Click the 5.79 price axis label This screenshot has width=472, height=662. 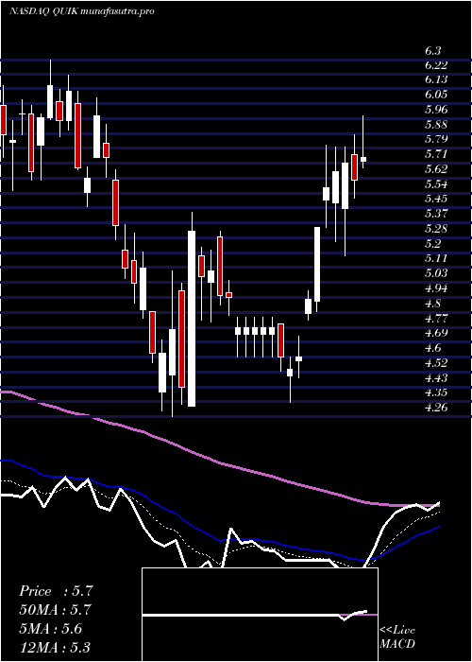click(436, 139)
